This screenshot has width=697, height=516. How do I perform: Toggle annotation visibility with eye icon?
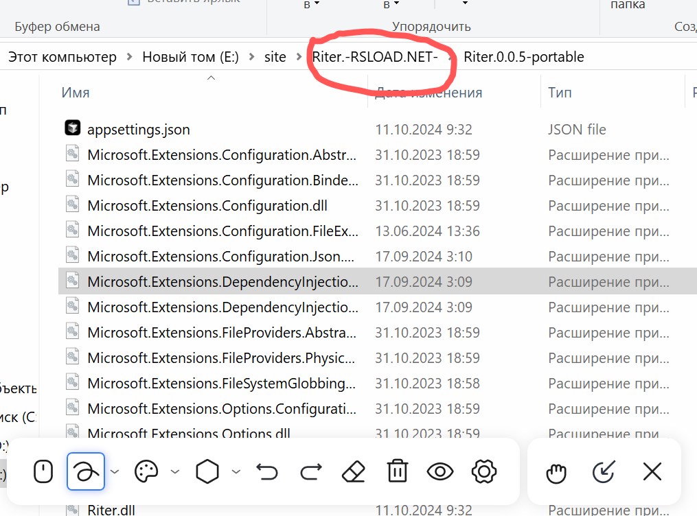coord(440,471)
